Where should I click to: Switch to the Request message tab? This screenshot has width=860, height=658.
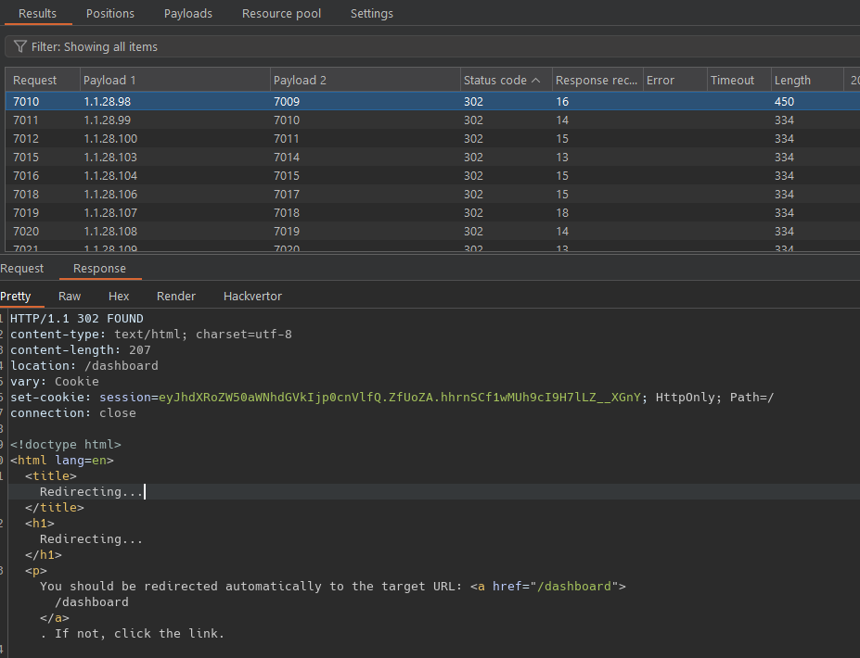(22, 269)
